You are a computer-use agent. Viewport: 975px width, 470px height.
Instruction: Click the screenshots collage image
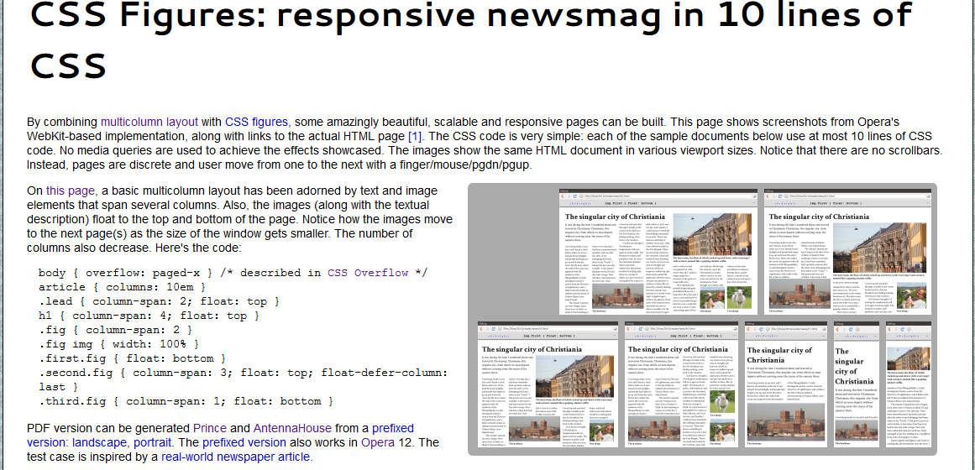pos(702,319)
